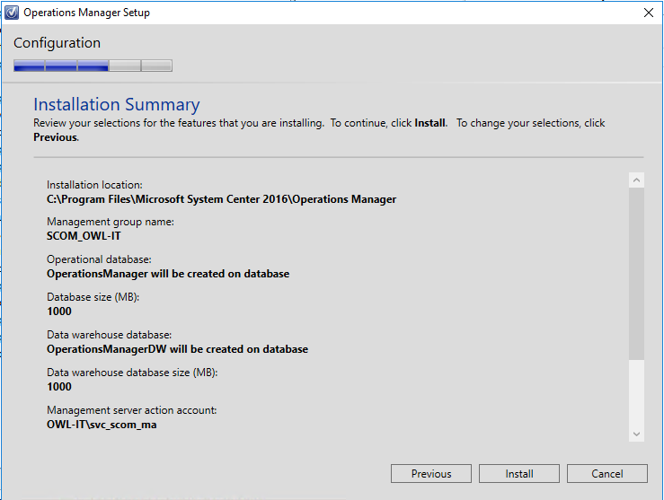Click the Data warehouse database size value 1000

point(59,387)
